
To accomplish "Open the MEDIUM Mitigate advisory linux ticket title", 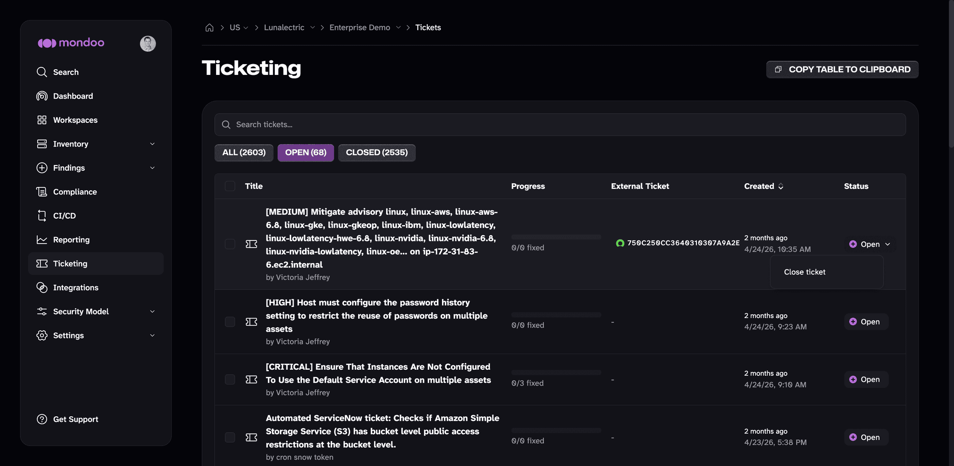I will point(382,238).
